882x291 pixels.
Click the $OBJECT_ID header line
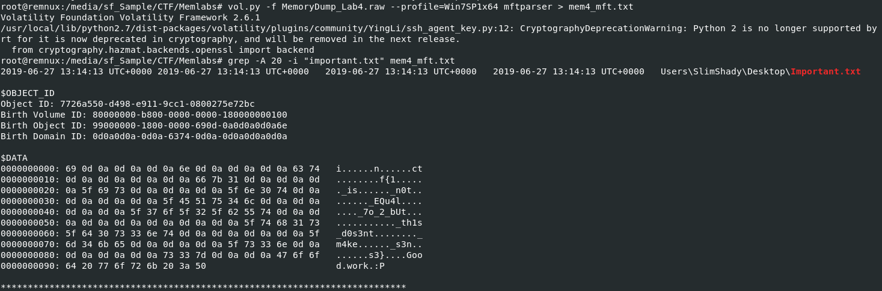coord(28,93)
